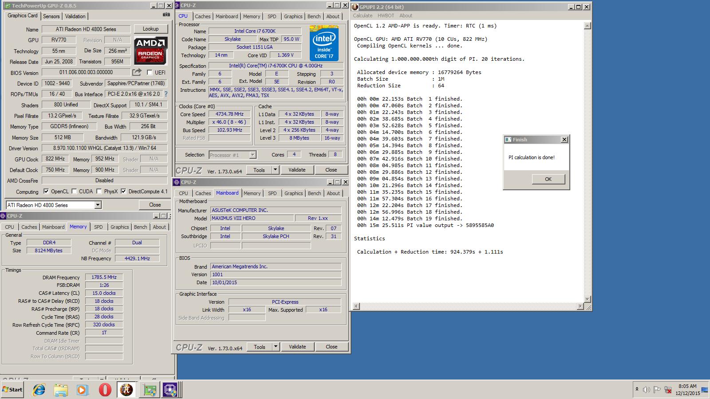Image resolution: width=710 pixels, height=399 pixels.
Task: Switch to Sensors tab in GPU-Z
Action: [x=51, y=16]
